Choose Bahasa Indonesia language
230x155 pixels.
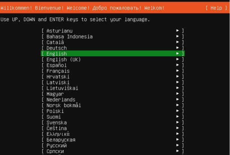112,37
